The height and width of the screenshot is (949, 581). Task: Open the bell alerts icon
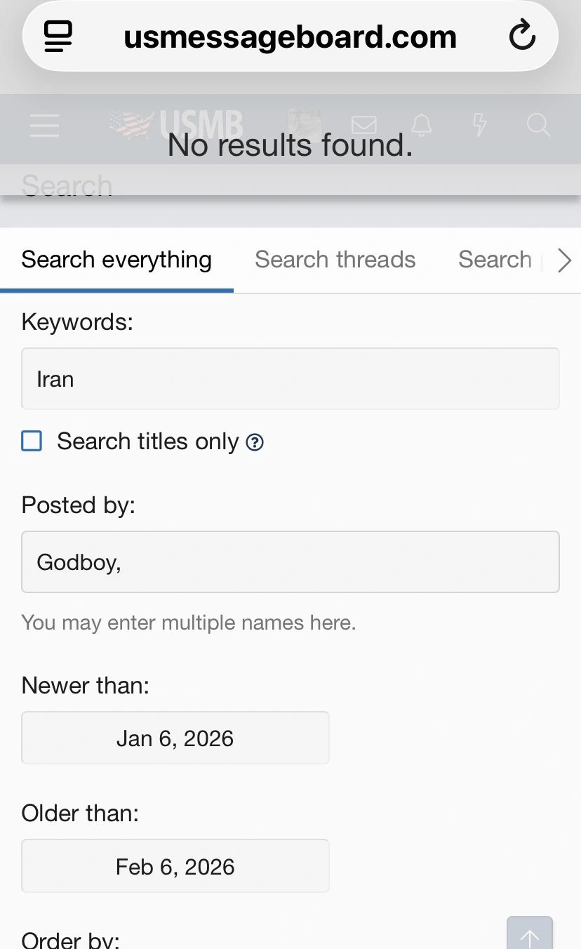coord(421,126)
